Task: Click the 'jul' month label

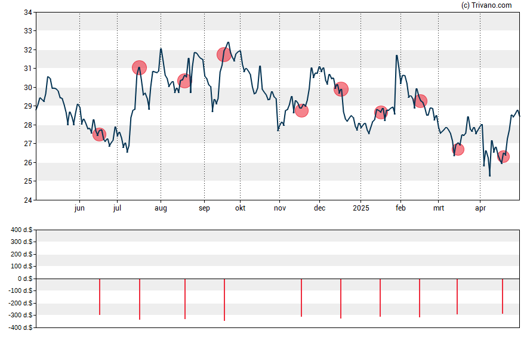Action: pos(118,208)
